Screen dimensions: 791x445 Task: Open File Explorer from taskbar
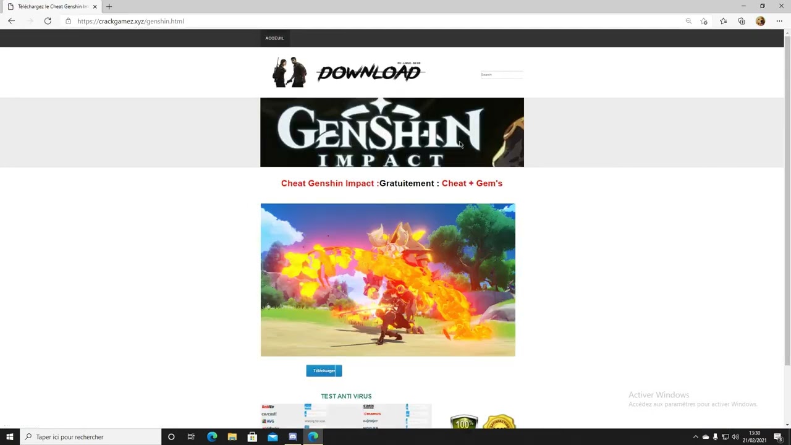pyautogui.click(x=232, y=437)
